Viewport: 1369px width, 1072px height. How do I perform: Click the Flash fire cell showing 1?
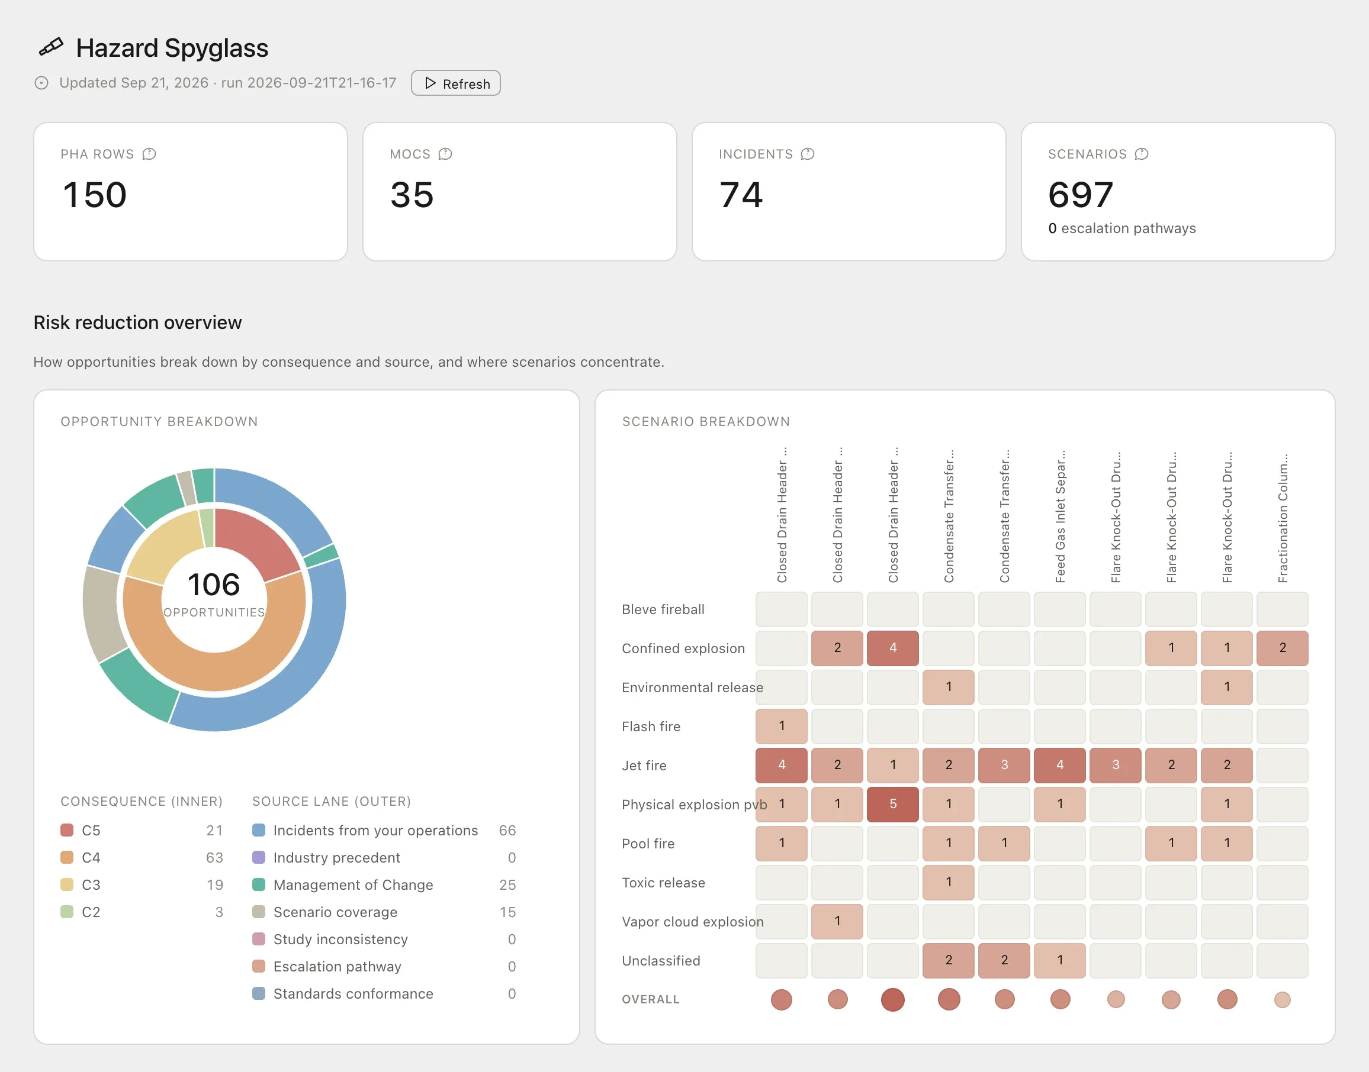(782, 726)
